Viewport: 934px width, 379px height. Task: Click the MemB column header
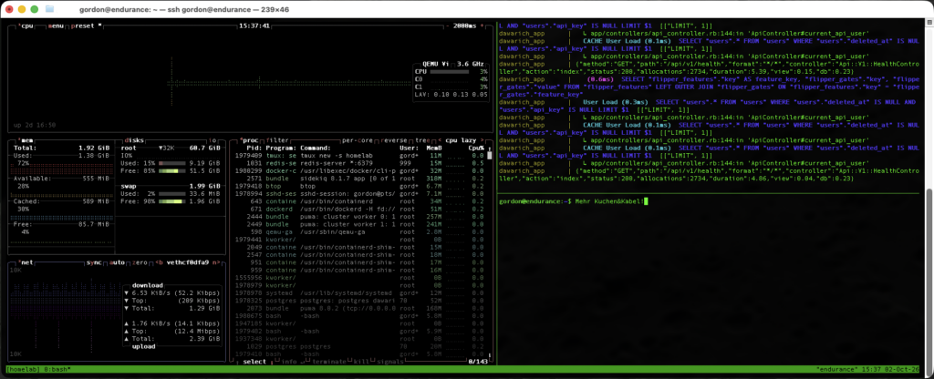tap(433, 149)
